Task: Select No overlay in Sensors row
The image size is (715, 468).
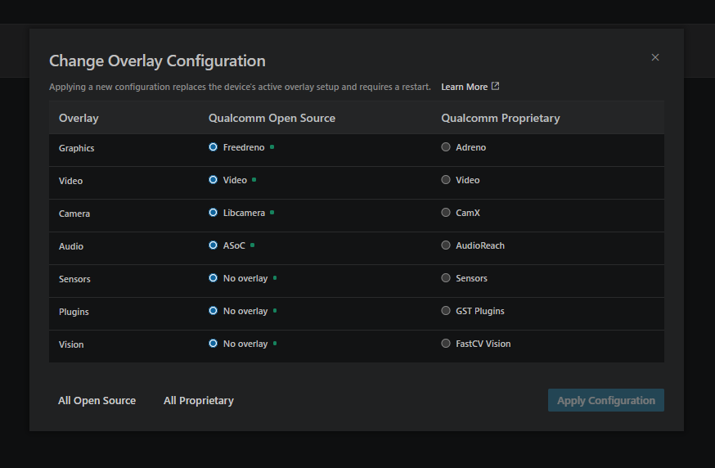Action: (x=213, y=278)
